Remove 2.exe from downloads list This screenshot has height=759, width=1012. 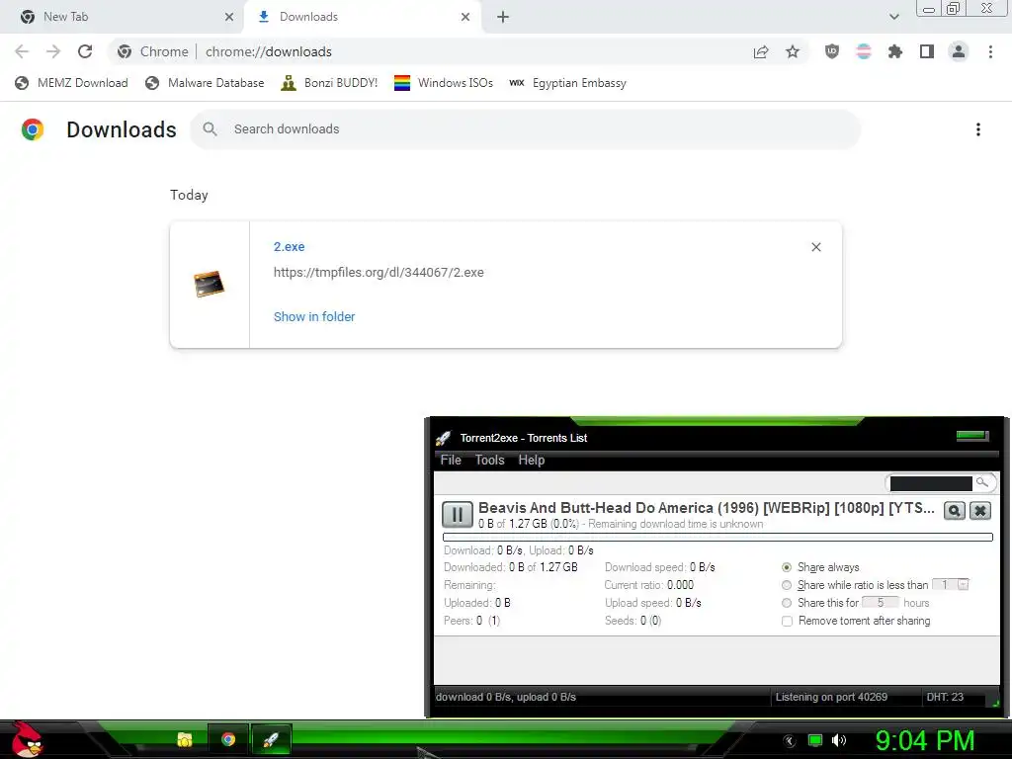click(815, 247)
